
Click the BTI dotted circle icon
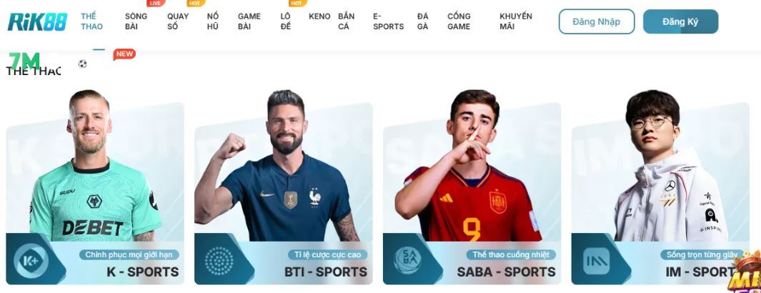tap(219, 262)
